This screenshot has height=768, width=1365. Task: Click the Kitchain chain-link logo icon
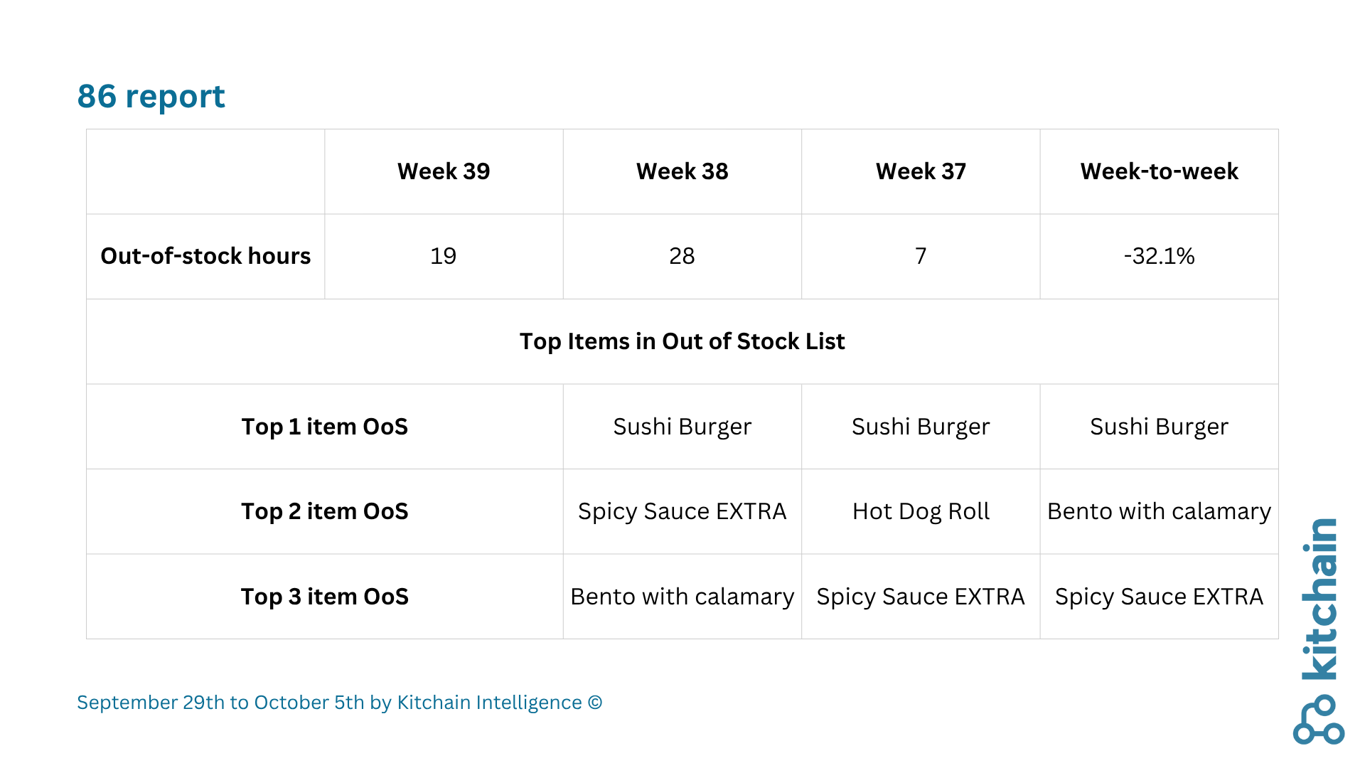point(1319,720)
